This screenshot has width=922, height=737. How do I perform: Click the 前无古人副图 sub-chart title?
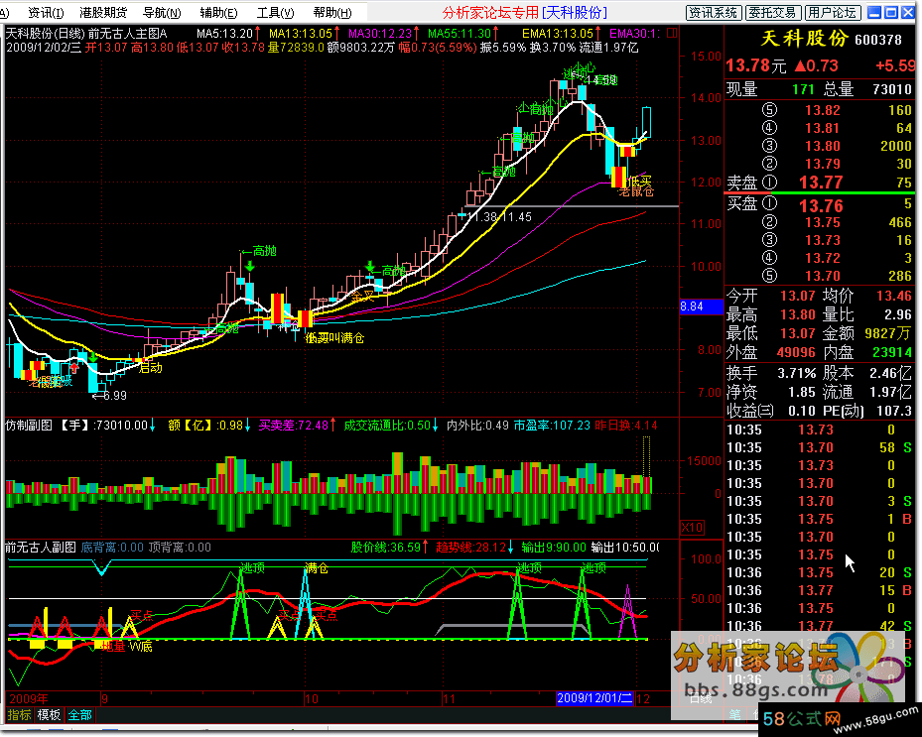[41, 548]
